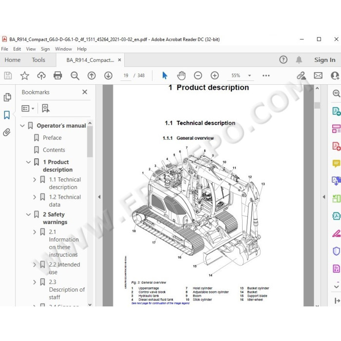Image resolution: width=341 pixels, height=341 pixels.
Task: Print the document with the printer icon
Action: tap(58, 76)
